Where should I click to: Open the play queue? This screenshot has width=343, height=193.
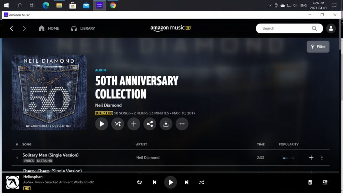coord(325,182)
